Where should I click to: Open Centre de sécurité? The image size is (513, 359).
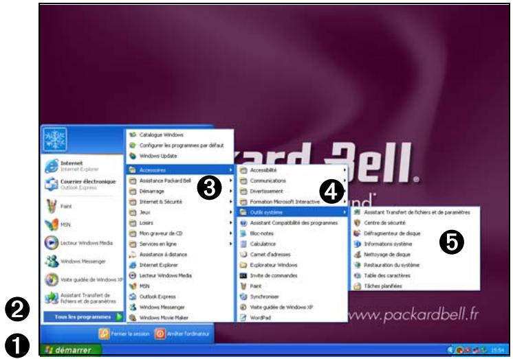tap(415, 223)
